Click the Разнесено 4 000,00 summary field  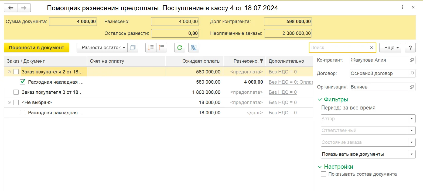pyautogui.click(x=175, y=22)
